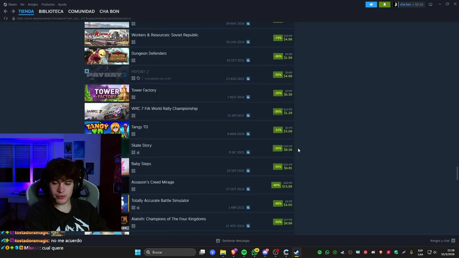Click the Tower Factory thumbnail
The image size is (459, 258).
[x=107, y=93]
